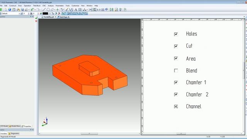Expand the Print options arrow
The width and height of the screenshot is (247, 139).
(29, 10)
